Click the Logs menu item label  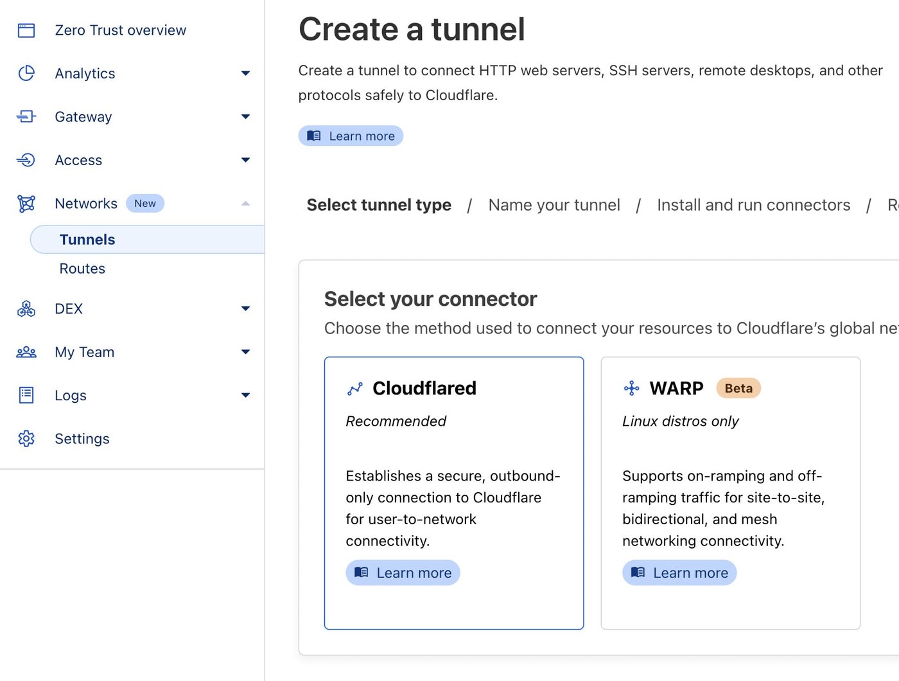71,396
